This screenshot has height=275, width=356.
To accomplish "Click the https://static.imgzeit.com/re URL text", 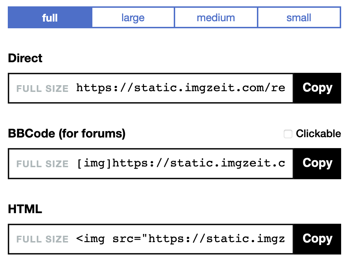I will pos(180,88).
